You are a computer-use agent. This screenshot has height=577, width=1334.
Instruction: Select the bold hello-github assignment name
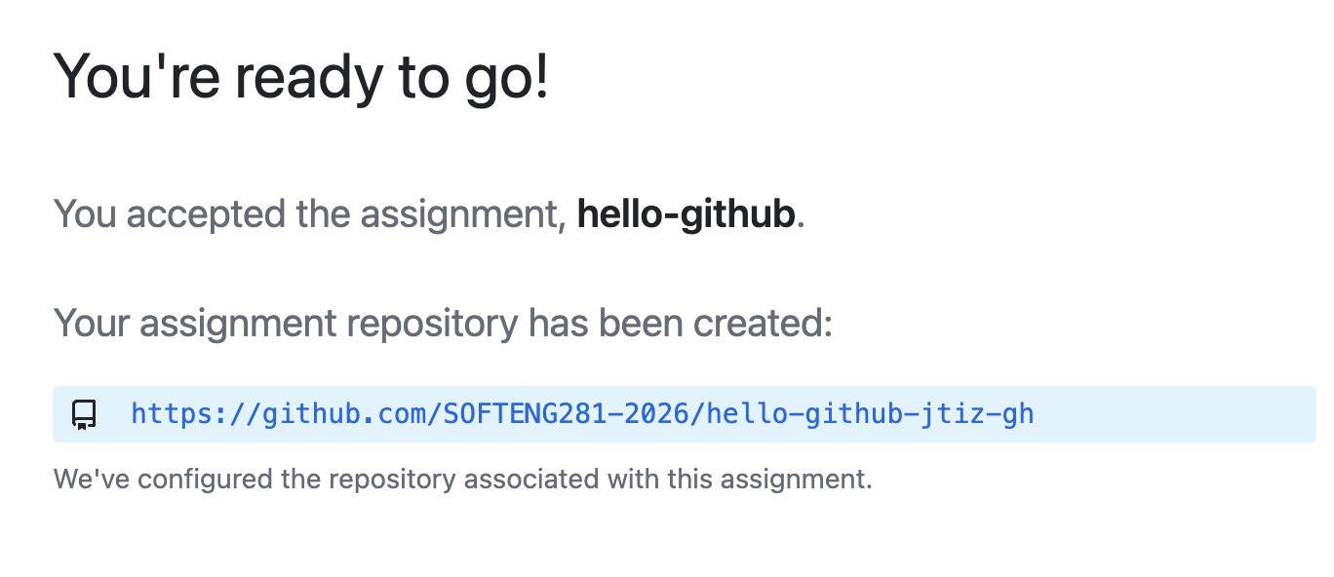point(686,214)
